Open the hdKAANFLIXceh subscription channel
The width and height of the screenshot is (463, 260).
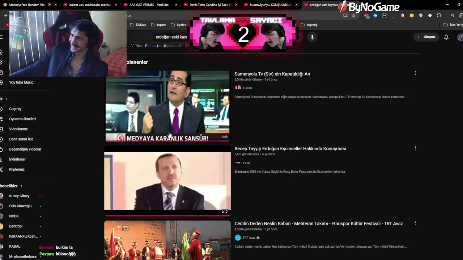pos(23,236)
